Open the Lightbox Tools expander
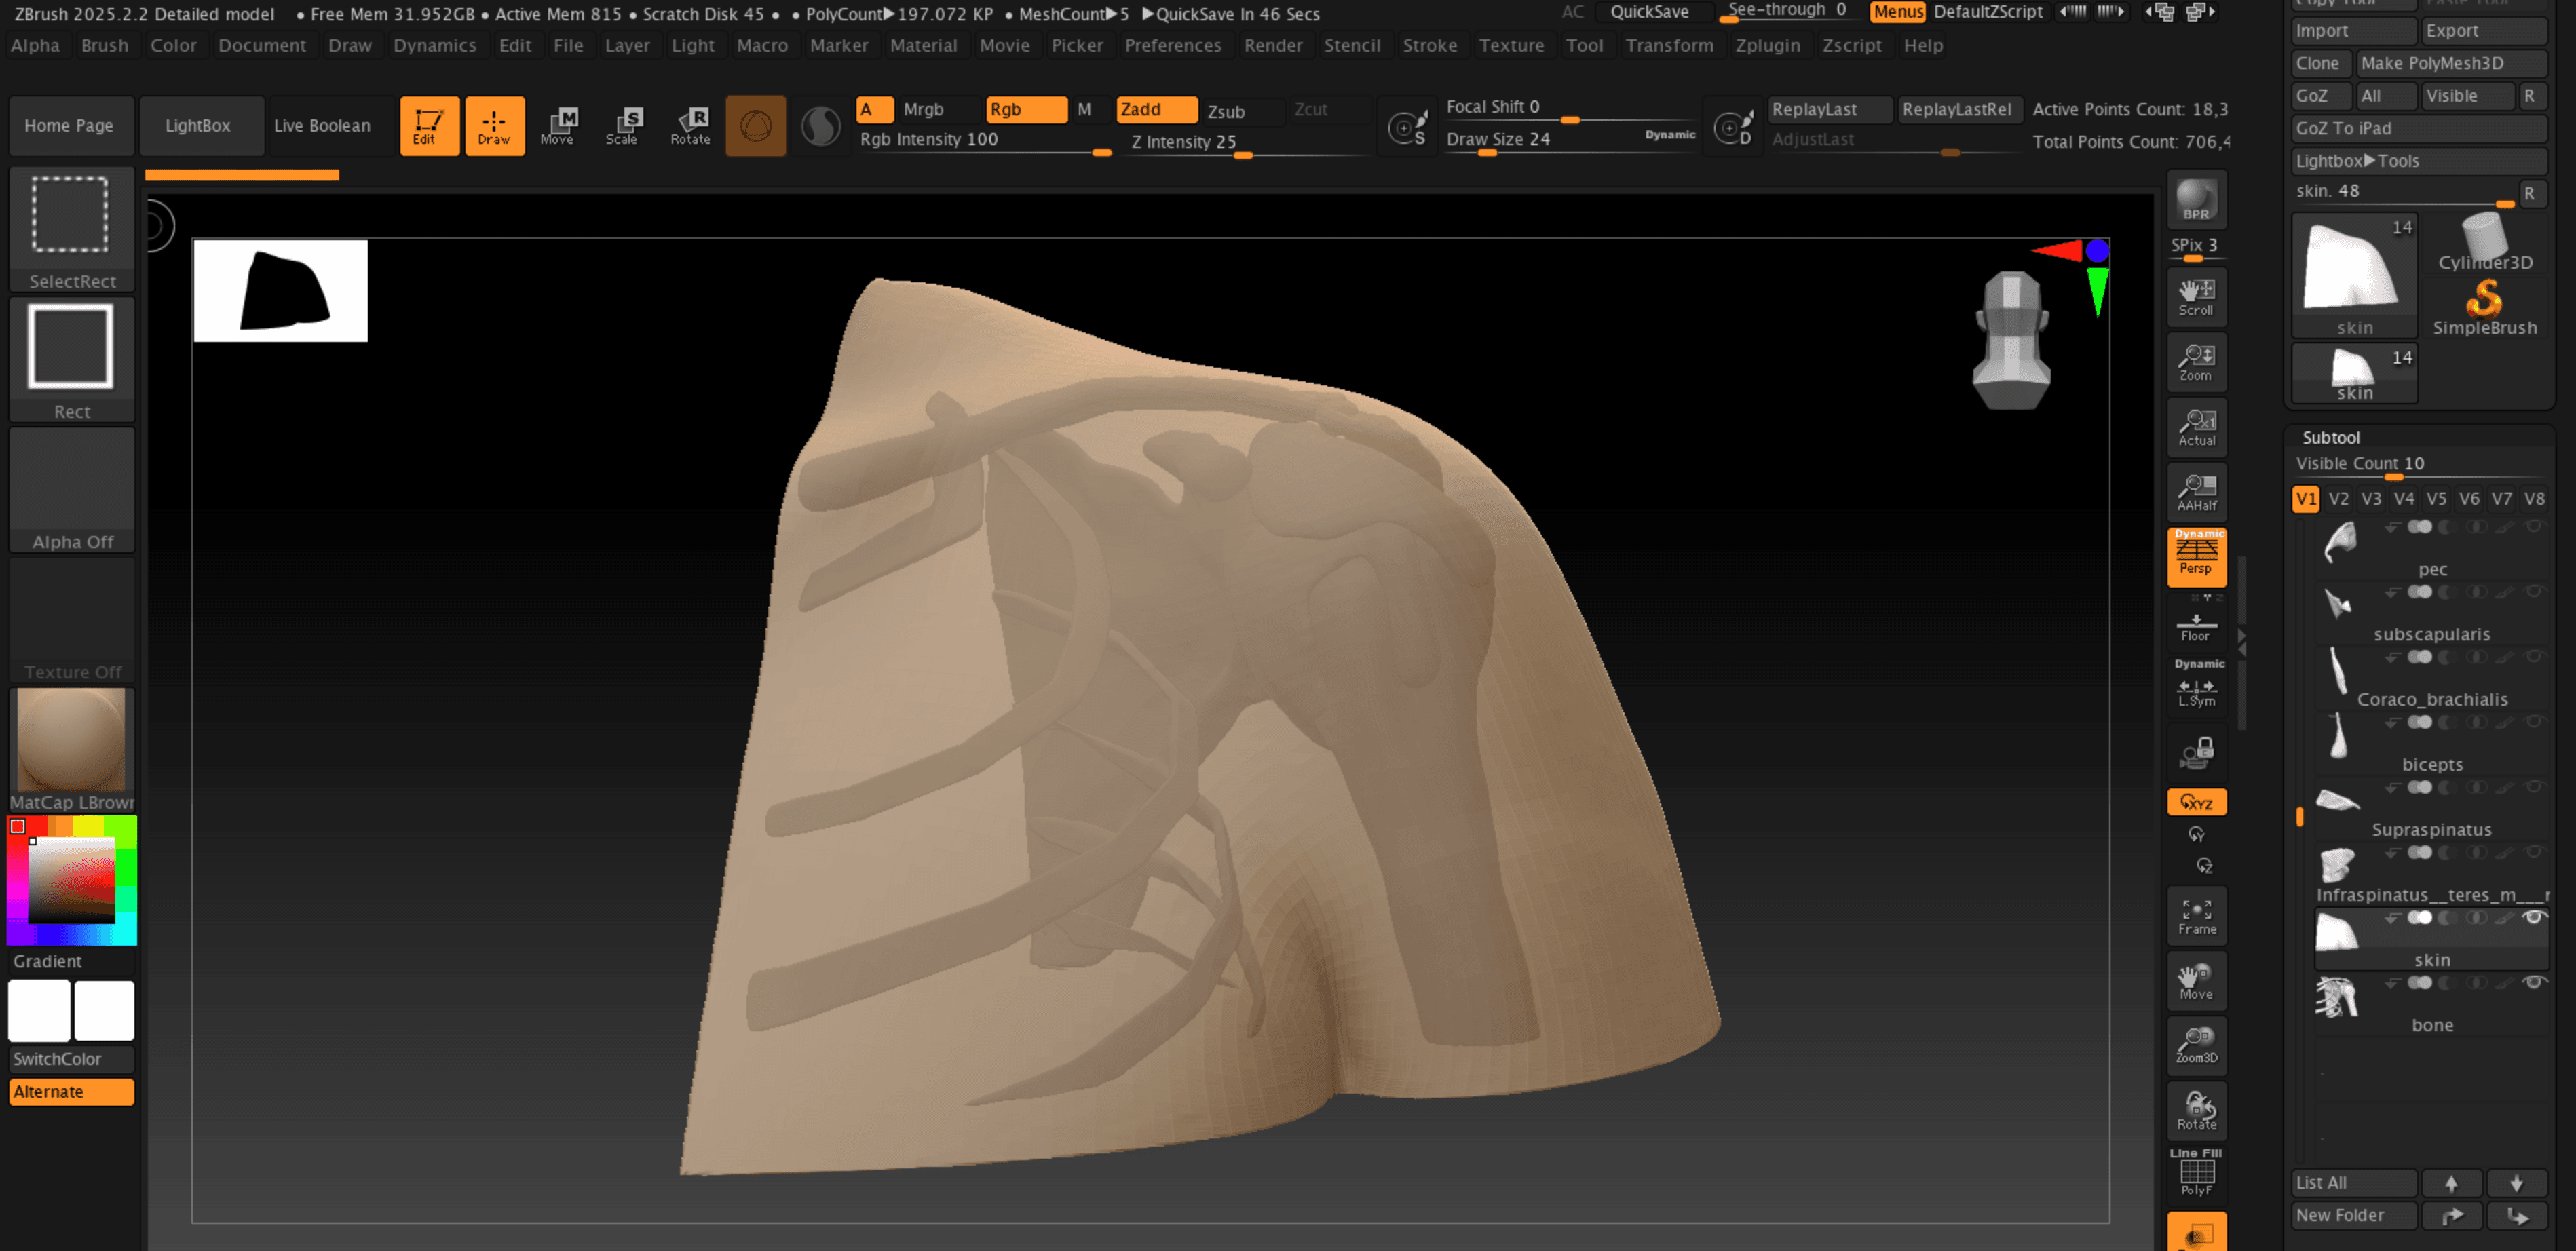2576x1251 pixels. click(2356, 161)
